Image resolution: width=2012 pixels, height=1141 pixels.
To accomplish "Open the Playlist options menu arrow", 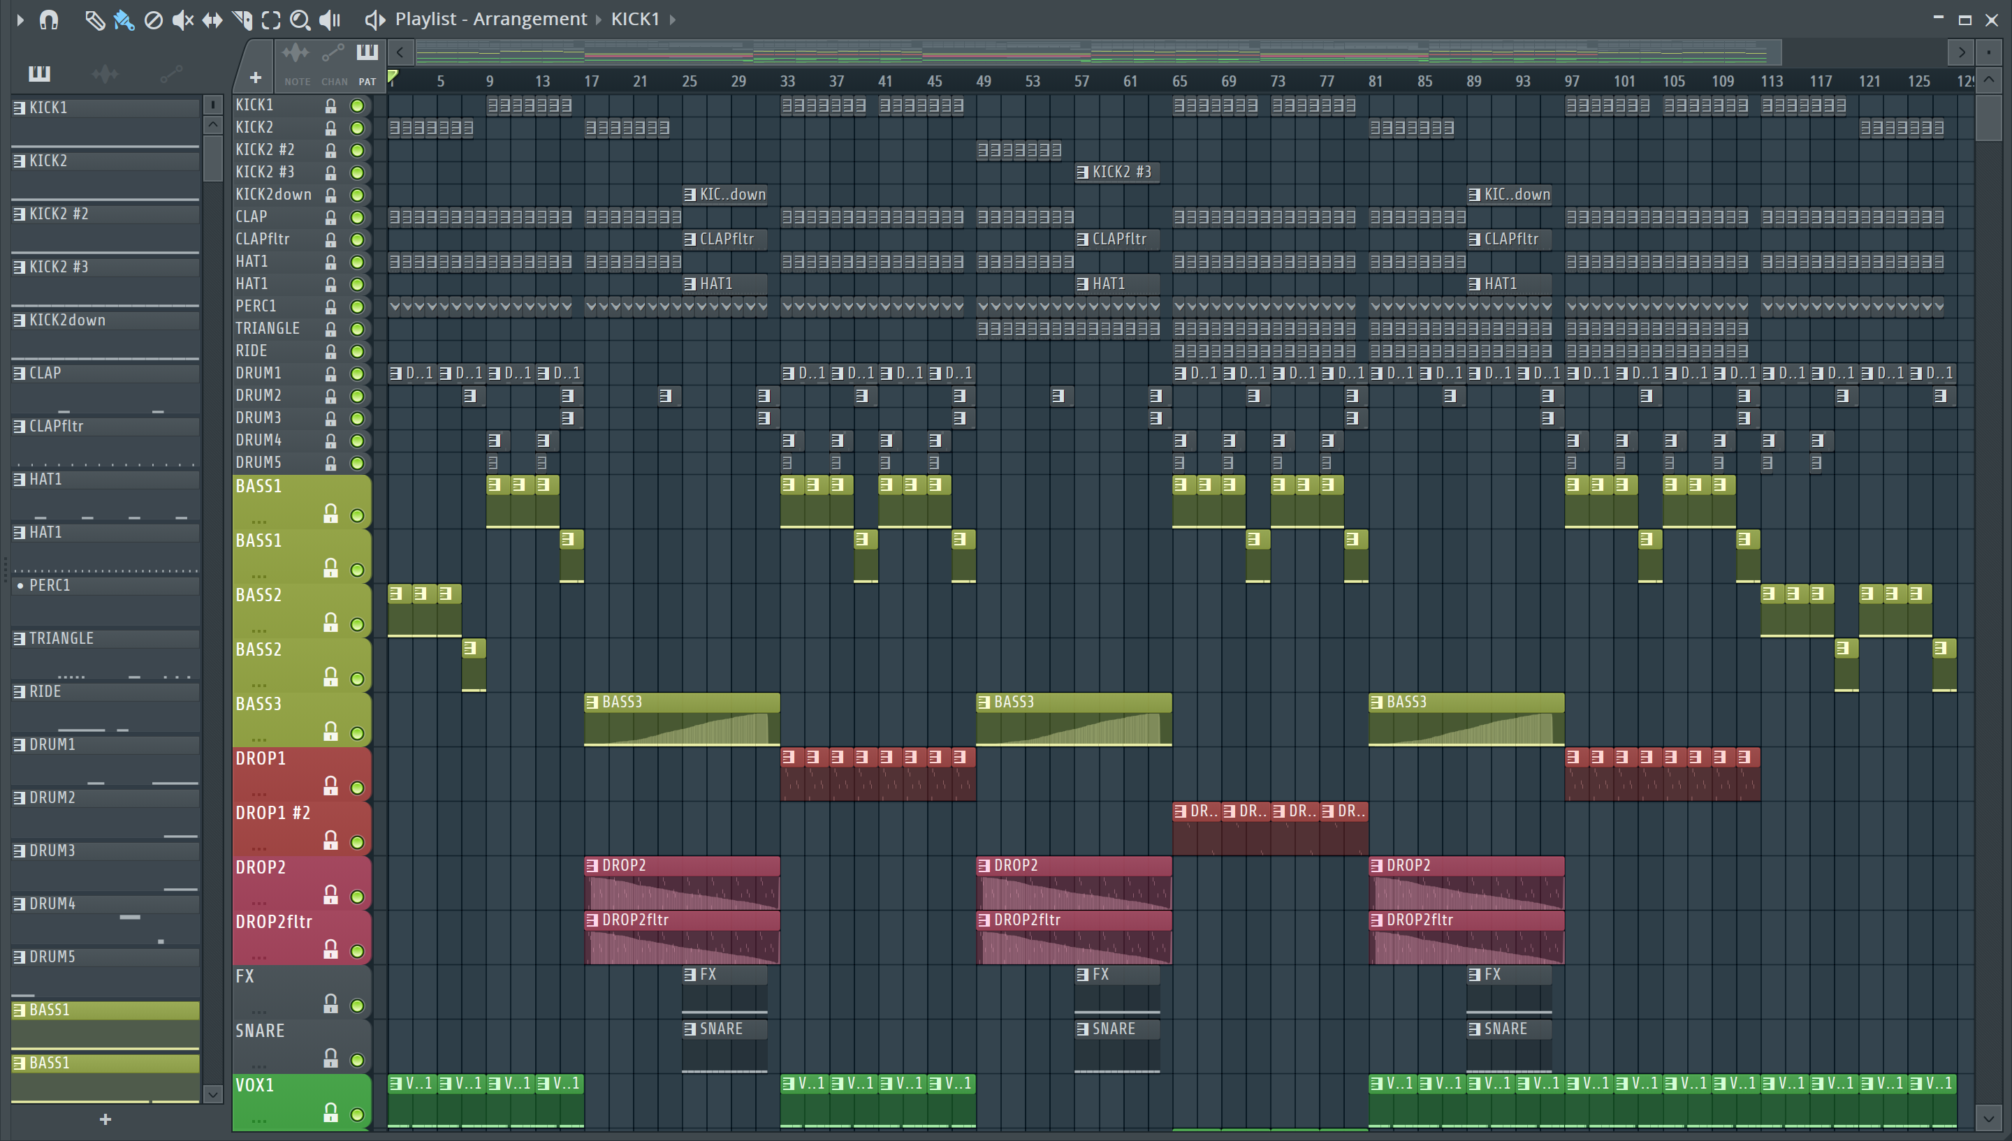I will [x=20, y=20].
